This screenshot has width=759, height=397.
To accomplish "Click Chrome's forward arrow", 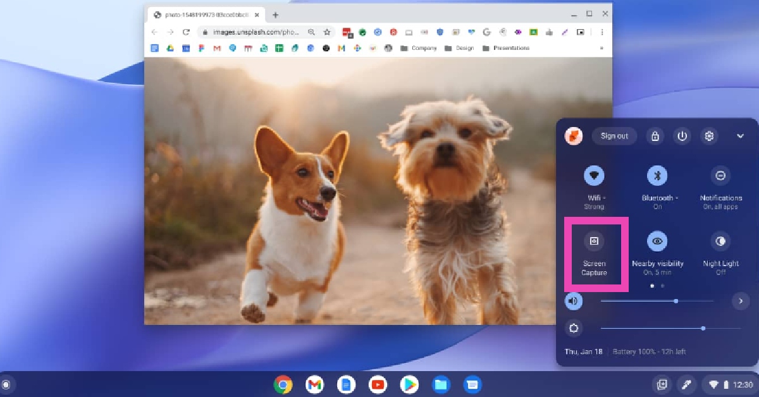I will (x=170, y=32).
